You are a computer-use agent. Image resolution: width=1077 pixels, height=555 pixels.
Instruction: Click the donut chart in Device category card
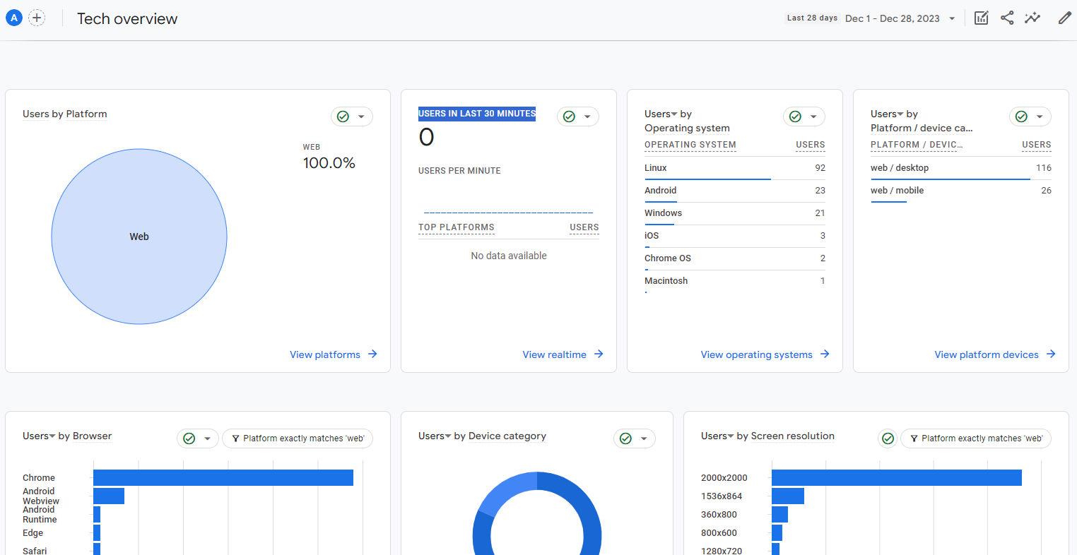point(537,514)
